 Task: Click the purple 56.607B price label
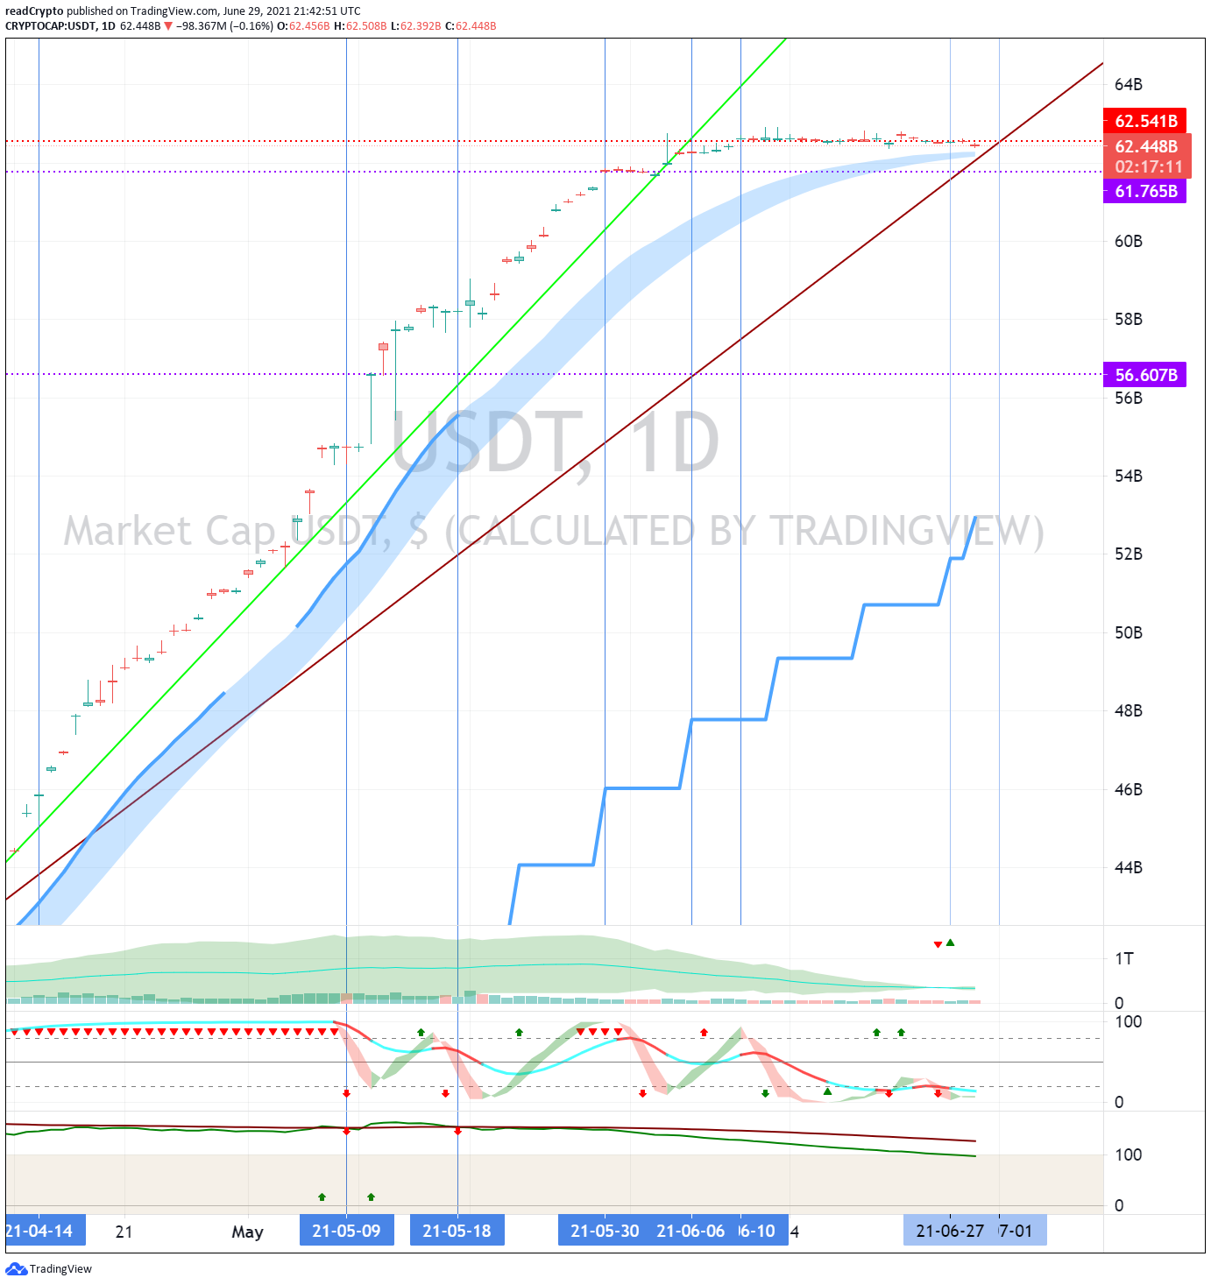[x=1145, y=375]
